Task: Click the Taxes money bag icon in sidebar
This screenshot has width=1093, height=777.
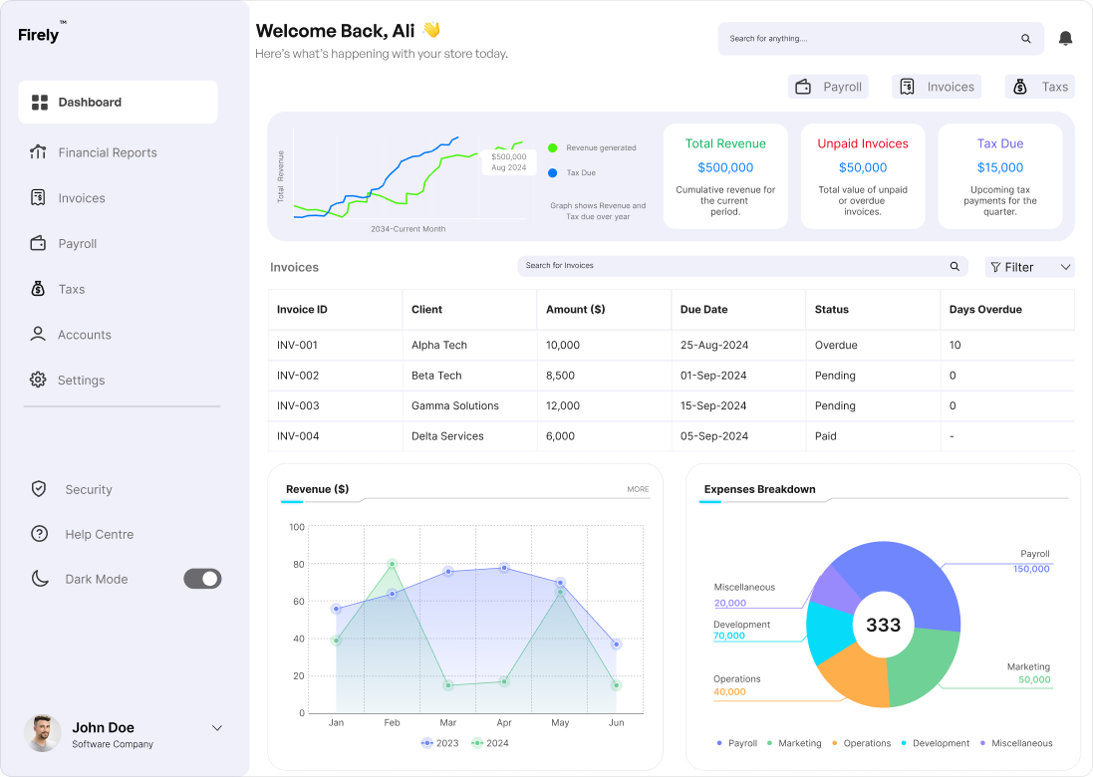Action: click(x=39, y=289)
